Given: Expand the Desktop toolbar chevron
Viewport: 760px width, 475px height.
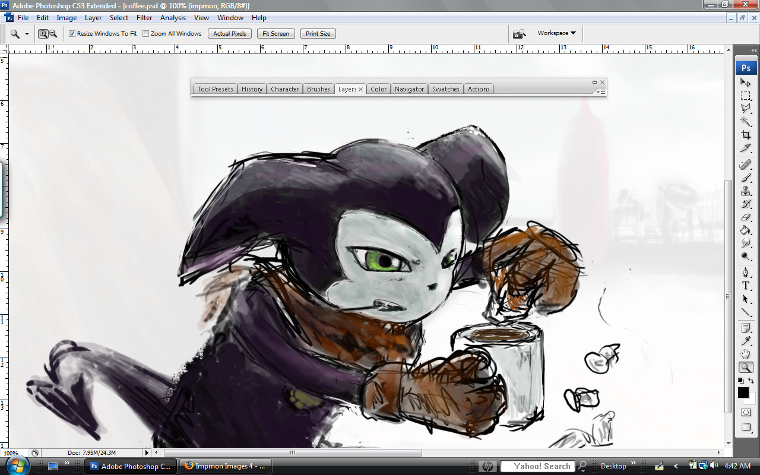Looking at the screenshot, I should click(x=633, y=464).
